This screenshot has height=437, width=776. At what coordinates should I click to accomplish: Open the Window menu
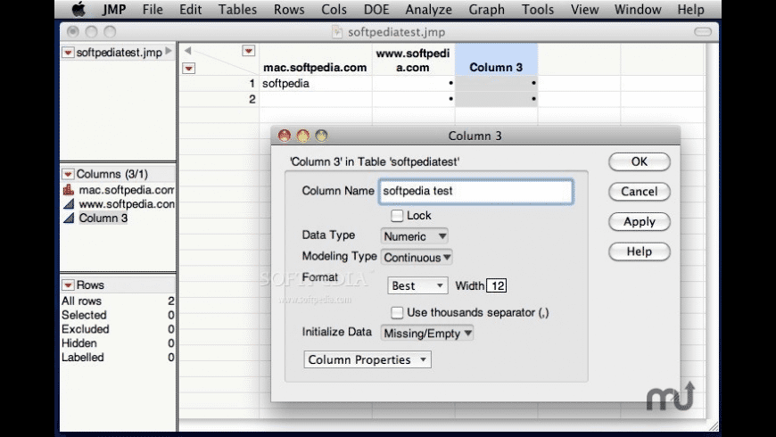pyautogui.click(x=638, y=10)
